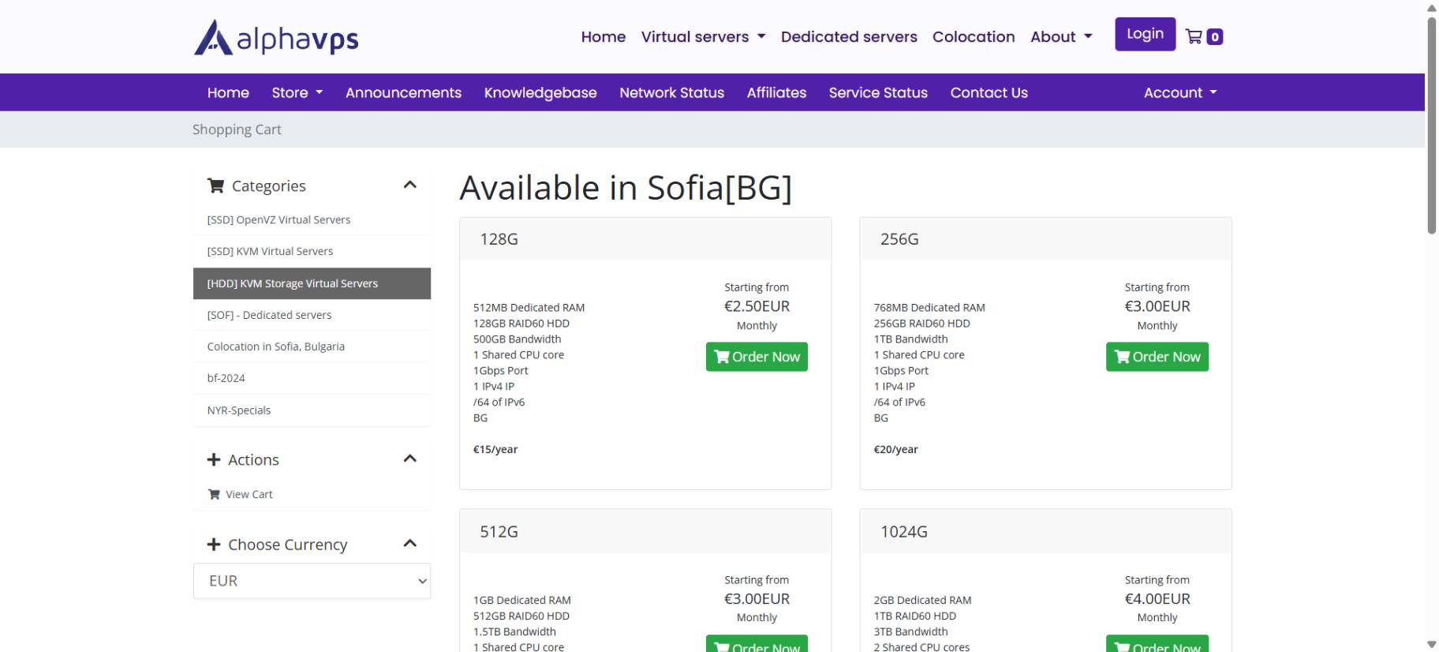Check Network Status page
Image resolution: width=1439 pixels, height=652 pixels.
point(671,92)
